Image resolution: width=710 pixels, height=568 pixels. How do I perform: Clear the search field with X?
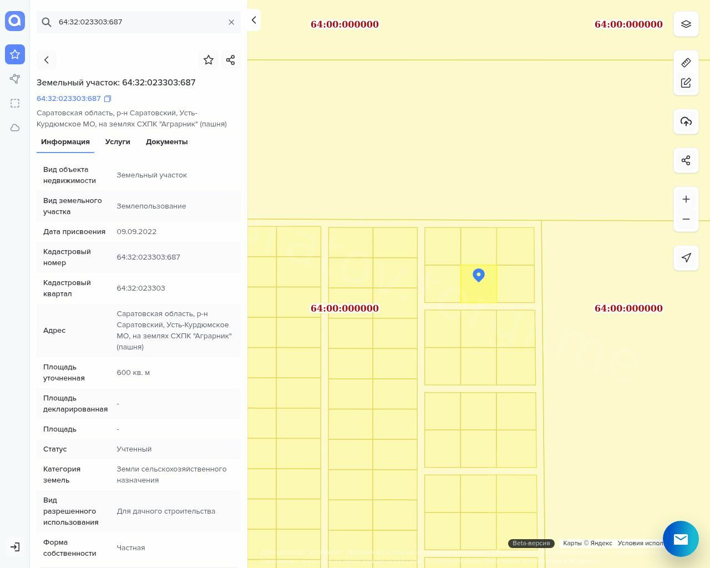pyautogui.click(x=231, y=22)
